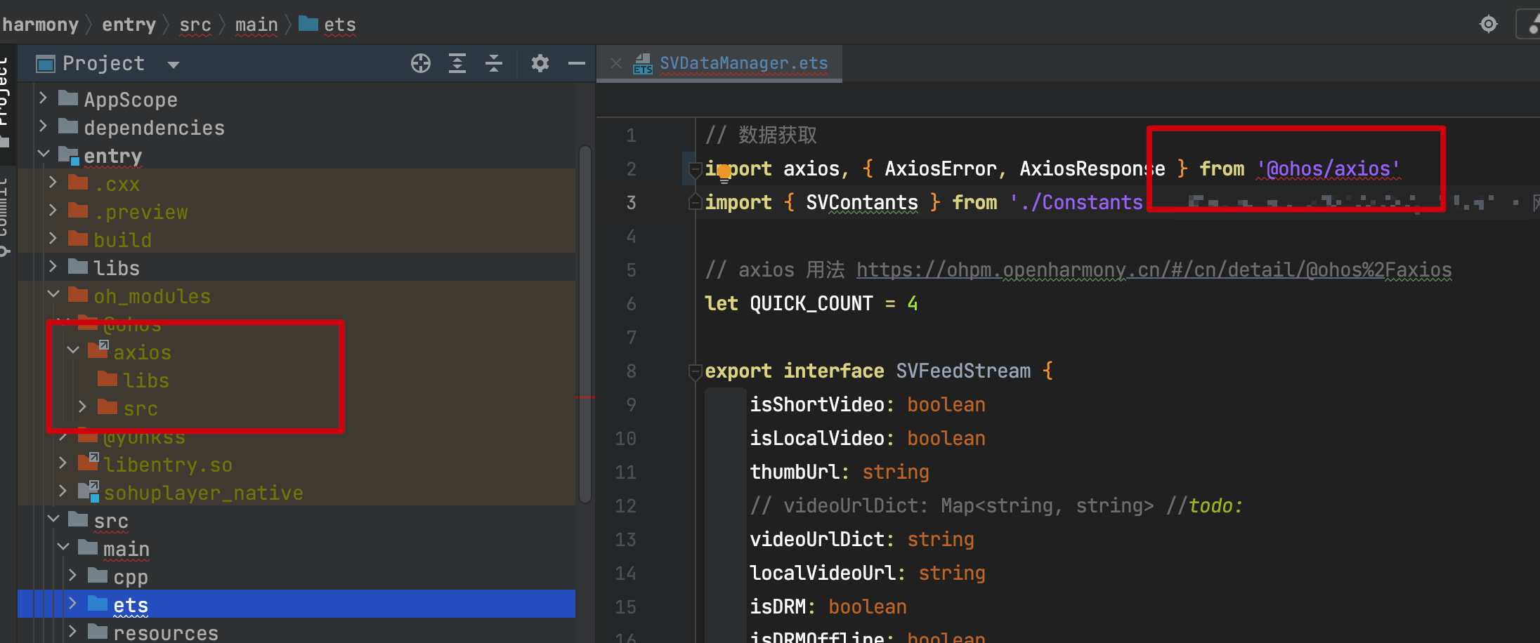Image resolution: width=1540 pixels, height=643 pixels.
Task: Expand the sohuplayer_native module
Action: click(63, 491)
